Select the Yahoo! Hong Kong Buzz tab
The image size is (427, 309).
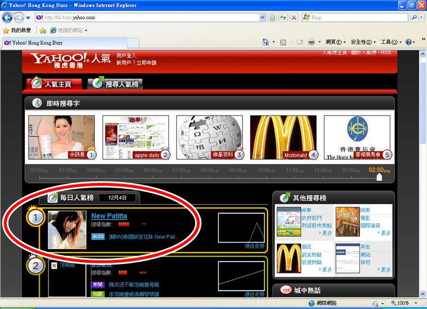65,43
